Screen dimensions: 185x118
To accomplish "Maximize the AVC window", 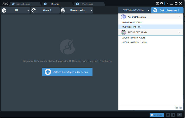I will pyautogui.click(x=176, y=3).
